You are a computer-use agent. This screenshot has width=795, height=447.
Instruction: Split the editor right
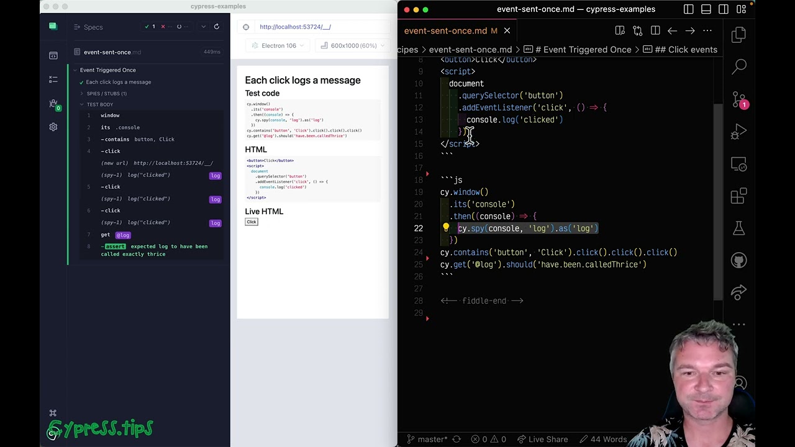(655, 30)
